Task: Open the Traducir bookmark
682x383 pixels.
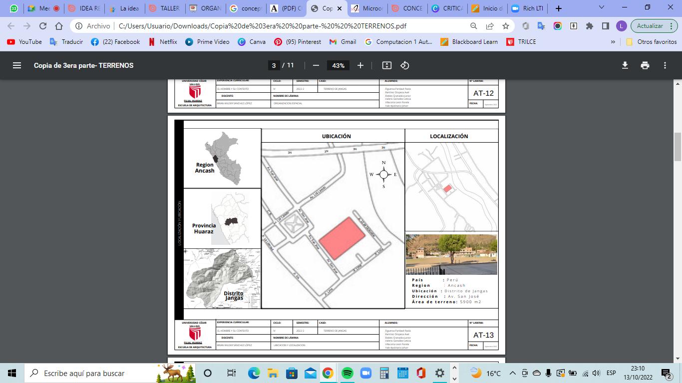Action: (66, 42)
